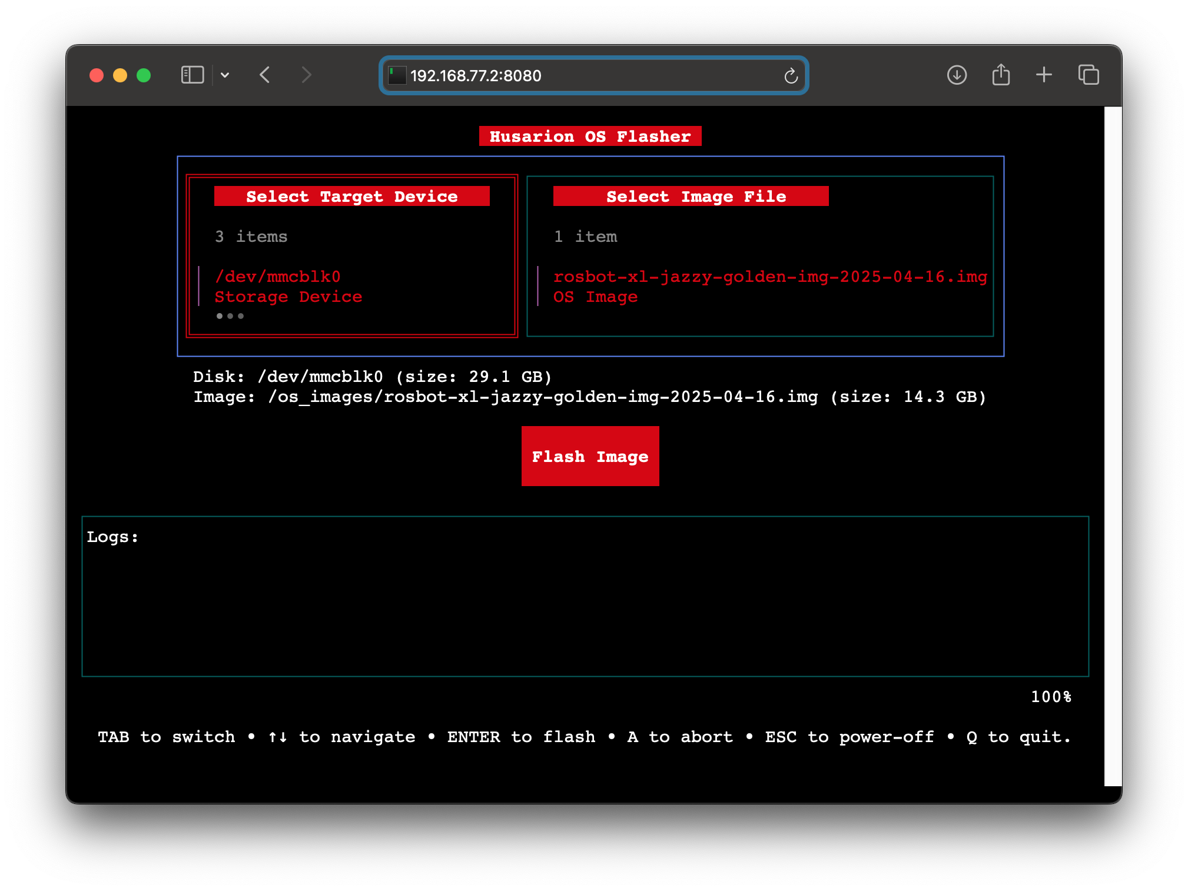Click the Select Target Device header
Viewport: 1188px width, 891px height.
tap(351, 197)
